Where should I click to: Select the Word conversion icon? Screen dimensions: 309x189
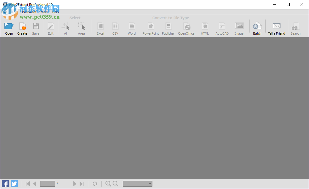132,28
